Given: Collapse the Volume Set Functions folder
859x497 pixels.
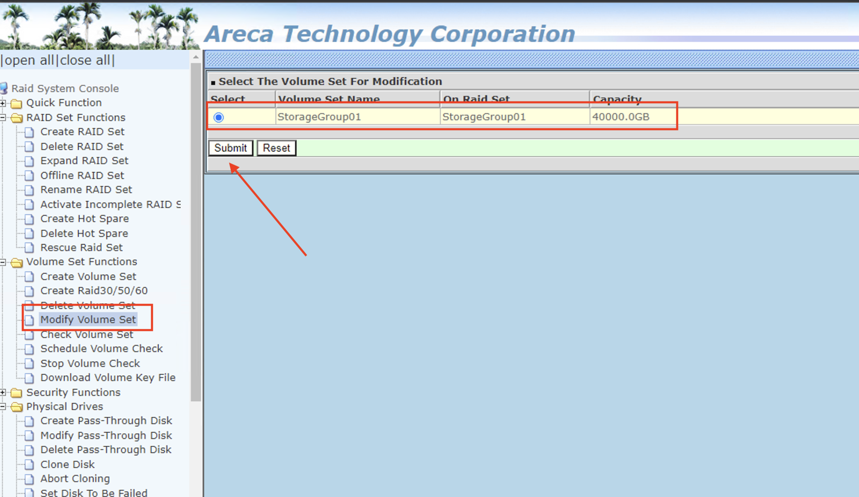Looking at the screenshot, I should (x=3, y=262).
